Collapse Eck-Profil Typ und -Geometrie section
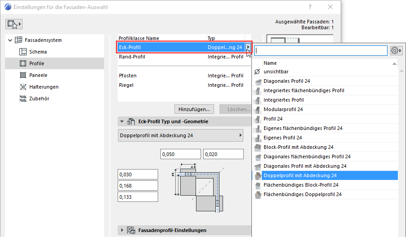This screenshot has height=237, width=406. coord(122,121)
